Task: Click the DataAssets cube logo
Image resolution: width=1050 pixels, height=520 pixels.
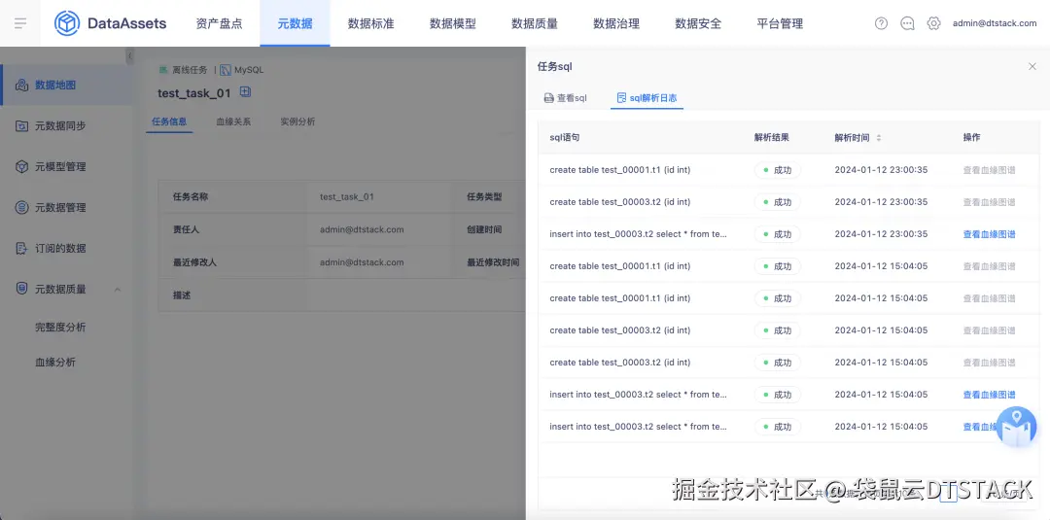Action: [67, 23]
